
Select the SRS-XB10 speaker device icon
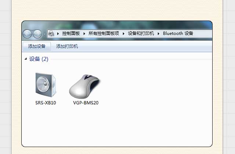(x=46, y=85)
